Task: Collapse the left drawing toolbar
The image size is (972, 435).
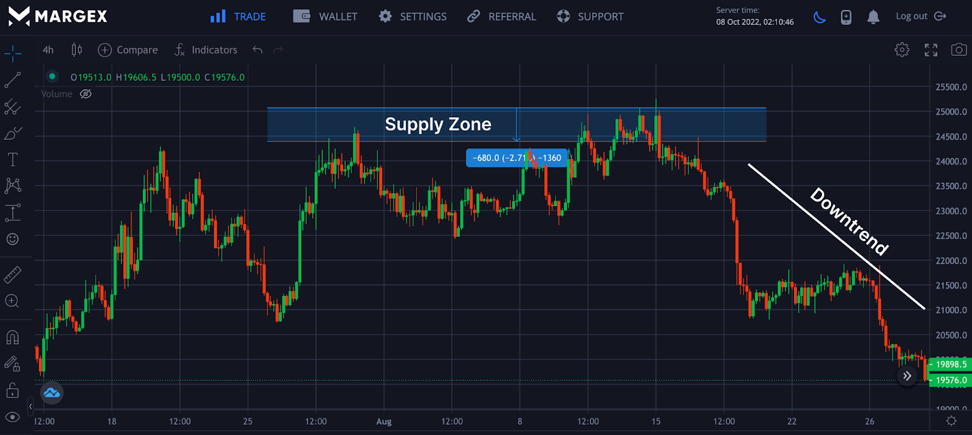Action: [30, 406]
